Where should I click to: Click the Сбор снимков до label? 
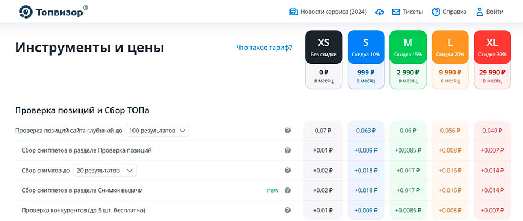tap(46, 171)
